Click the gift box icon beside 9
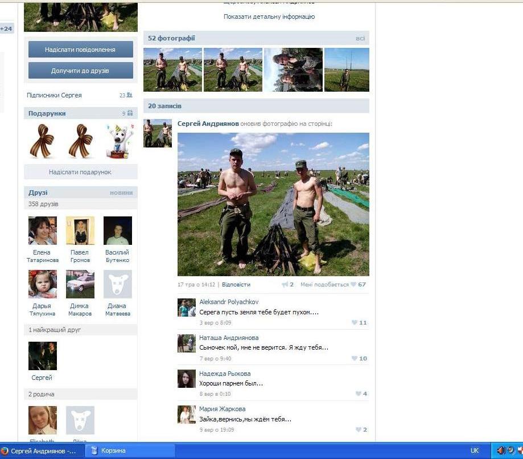Viewport: 523px width, 459px height. [130, 113]
